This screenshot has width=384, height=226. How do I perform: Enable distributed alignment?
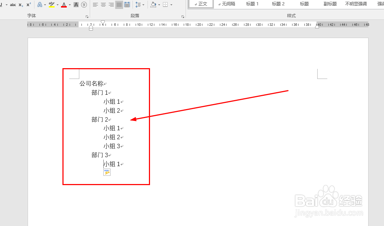[127, 5]
